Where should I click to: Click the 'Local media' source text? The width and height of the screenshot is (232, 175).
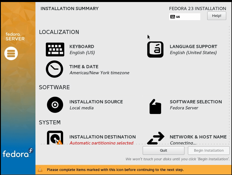click(x=82, y=108)
